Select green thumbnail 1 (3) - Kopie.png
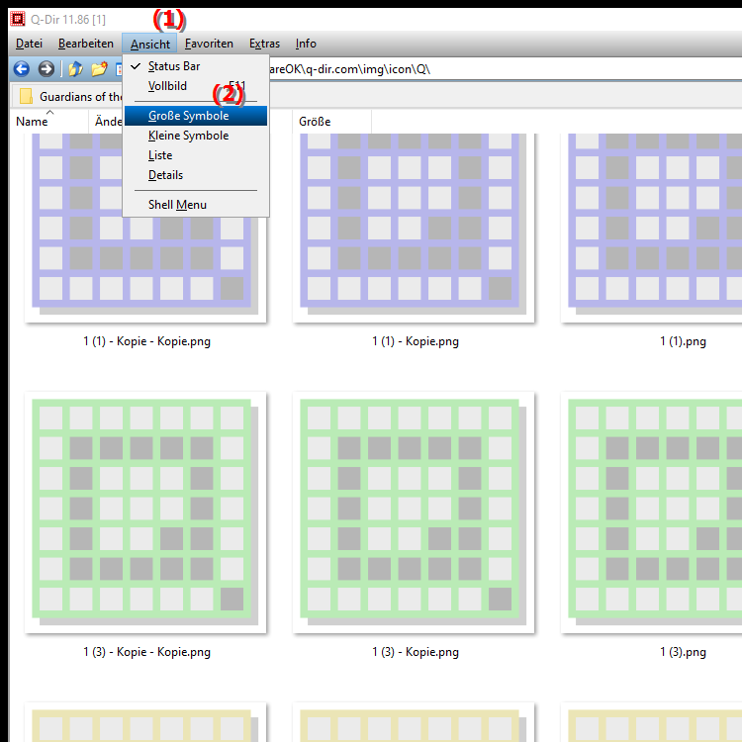Image resolution: width=742 pixels, height=742 pixels. point(414,512)
